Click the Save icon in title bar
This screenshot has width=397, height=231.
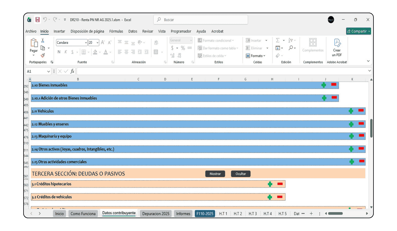pos(38,20)
